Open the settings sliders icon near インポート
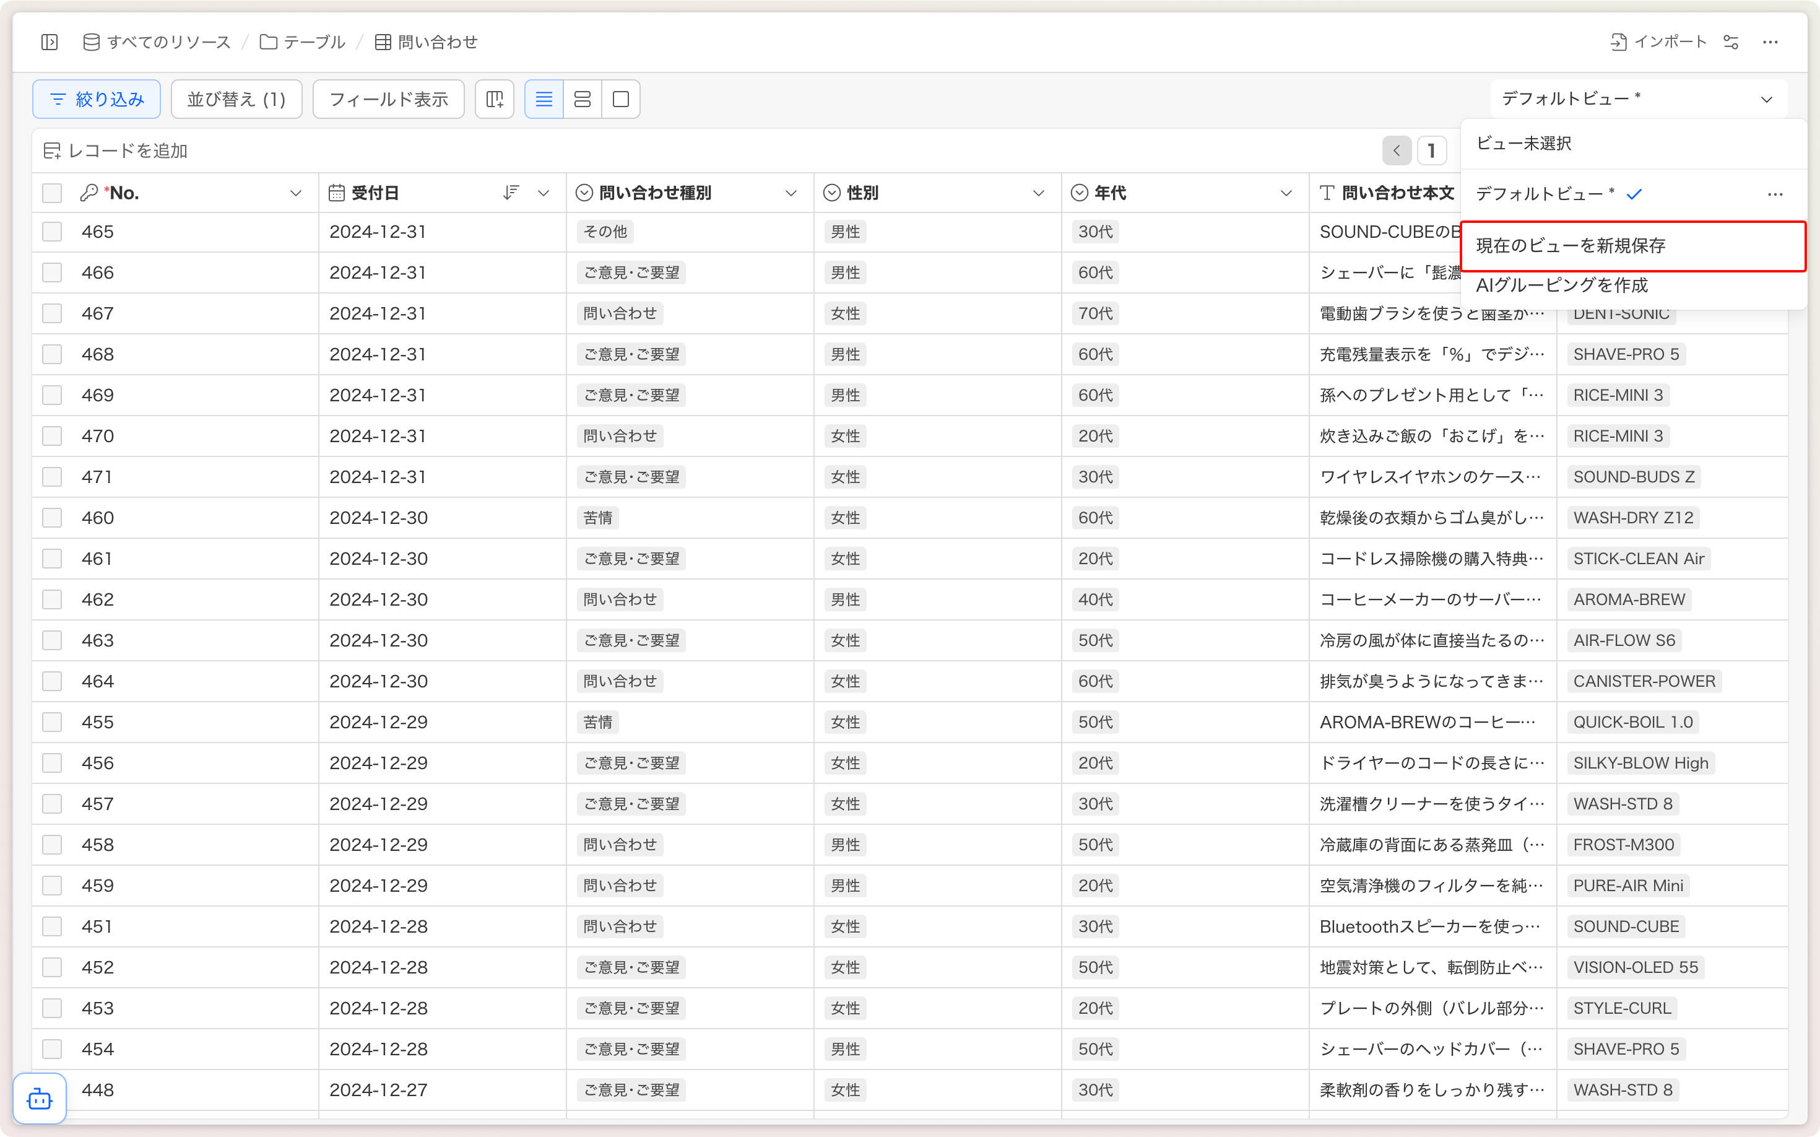 (1730, 42)
